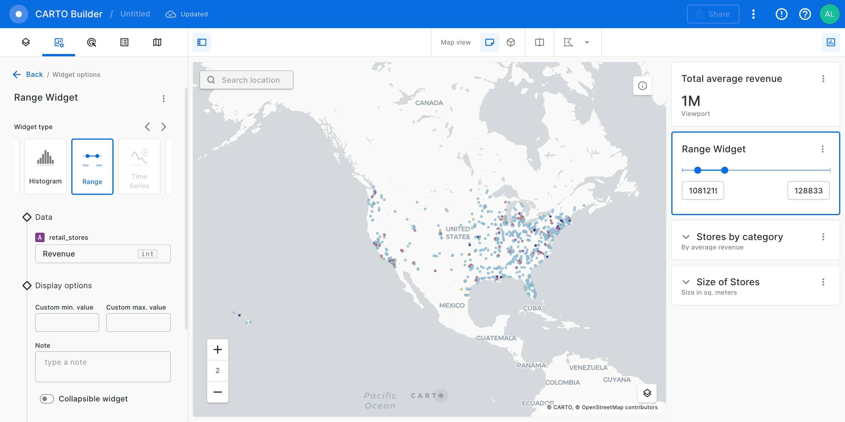This screenshot has height=422, width=845.
Task: Activate the feature selection tool
Action: pos(568,42)
